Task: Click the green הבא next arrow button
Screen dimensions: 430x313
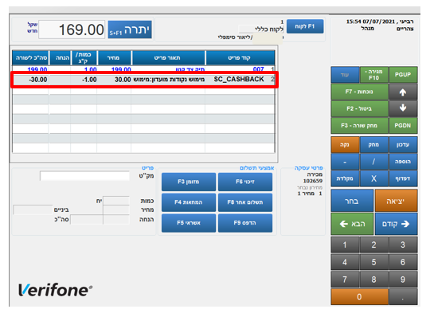Action: pyautogui.click(x=352, y=224)
